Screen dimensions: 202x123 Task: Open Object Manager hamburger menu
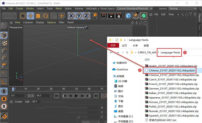coord(151,14)
